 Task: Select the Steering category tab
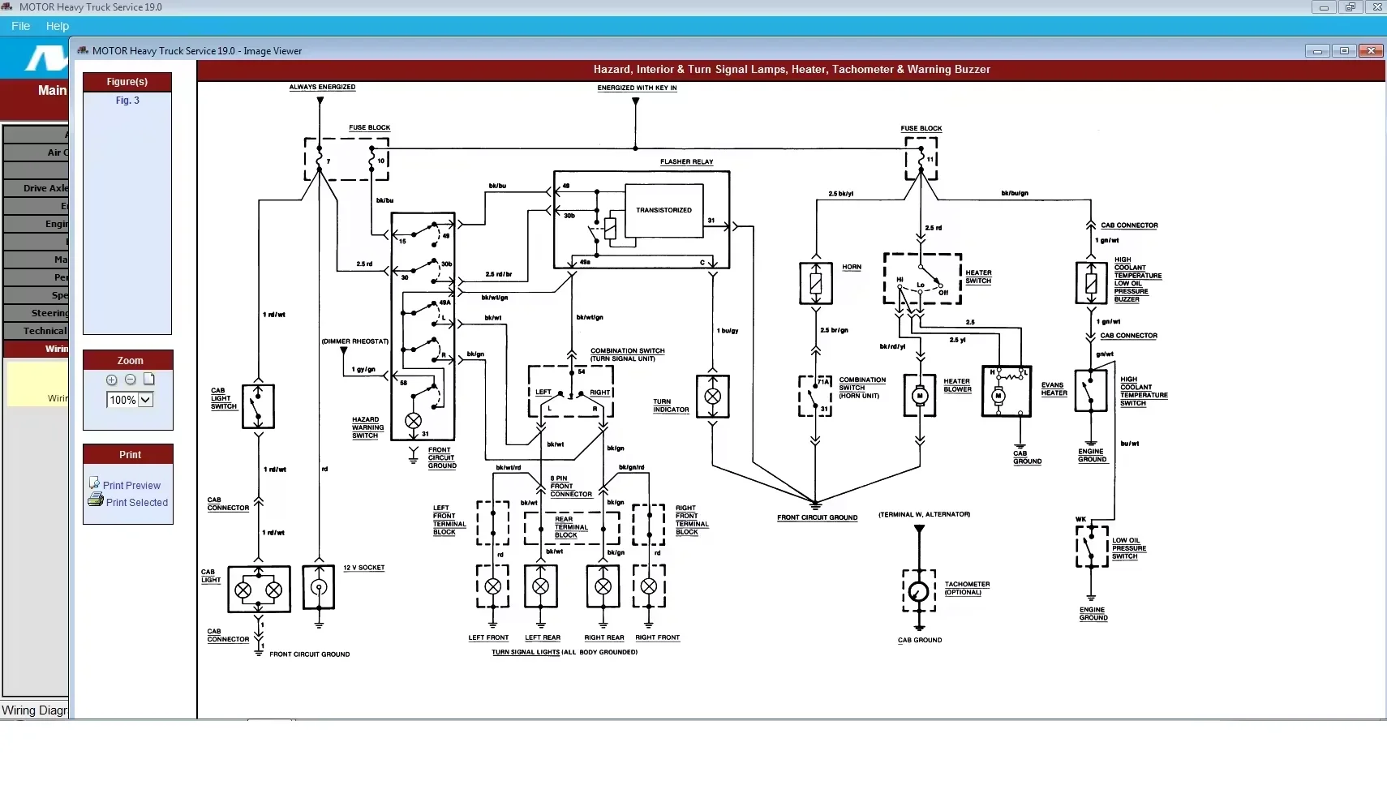point(36,313)
